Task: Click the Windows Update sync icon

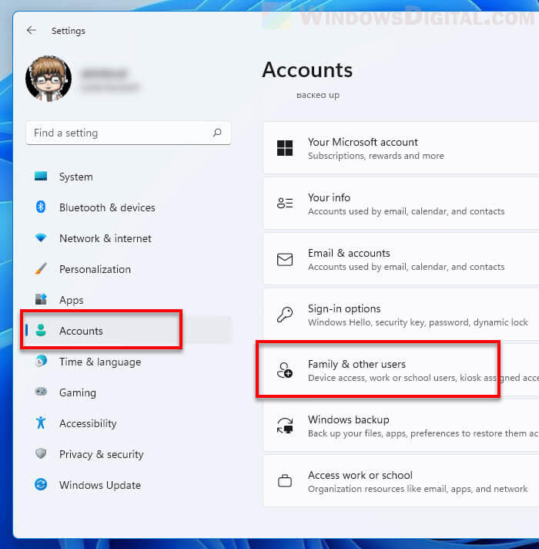Action: [41, 484]
